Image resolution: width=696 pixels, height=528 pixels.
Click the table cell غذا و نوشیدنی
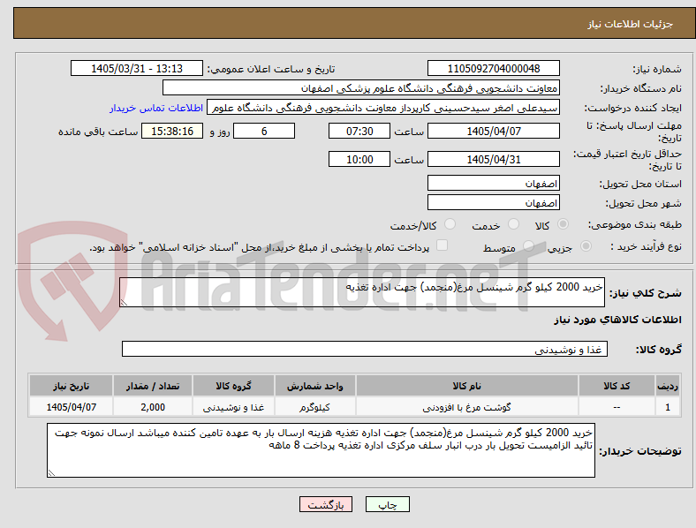(233, 407)
